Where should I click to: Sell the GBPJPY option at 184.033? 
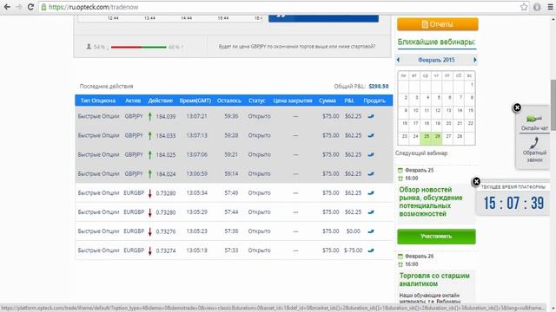tap(371, 135)
